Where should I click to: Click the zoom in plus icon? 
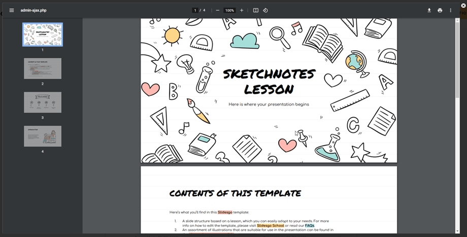pyautogui.click(x=242, y=10)
